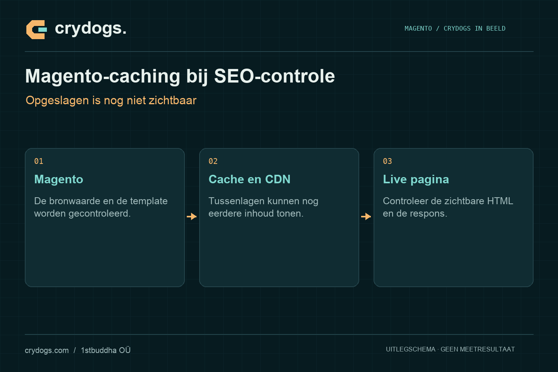Select the Live pagina card title

tap(416, 179)
